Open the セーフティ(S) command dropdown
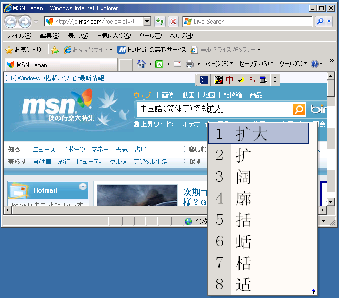 tap(256, 64)
